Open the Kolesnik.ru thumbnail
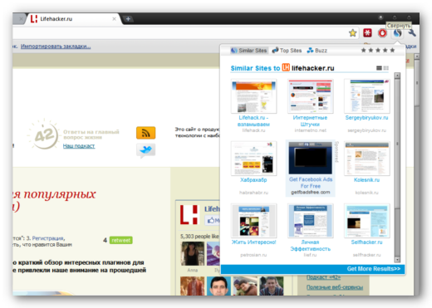The image size is (432, 308). (x=366, y=159)
